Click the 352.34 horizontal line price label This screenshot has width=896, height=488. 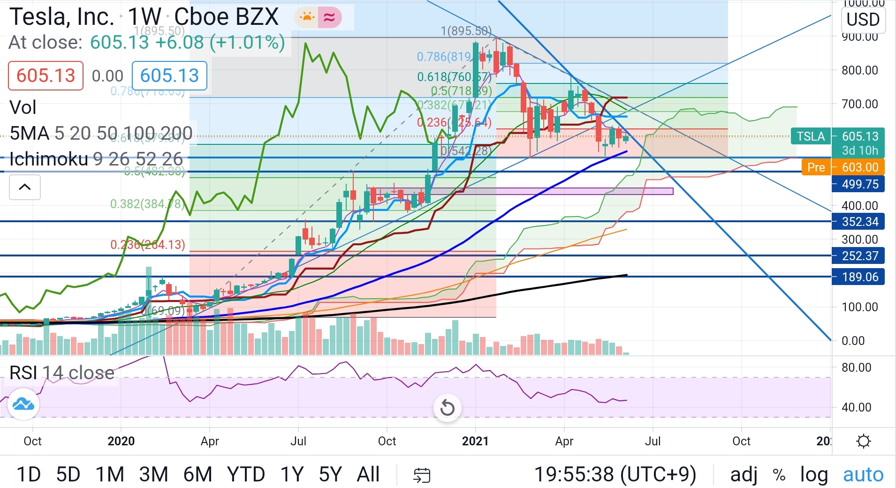[x=858, y=221]
